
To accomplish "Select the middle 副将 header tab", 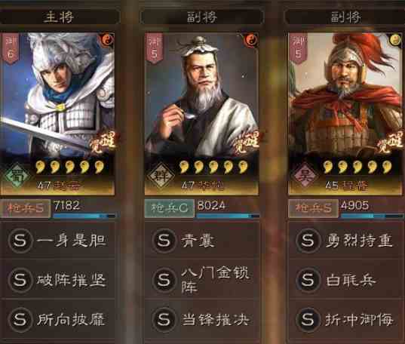I will click(202, 17).
